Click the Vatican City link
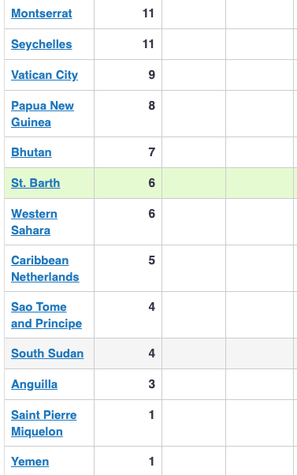Viewport: 297px width, 475px height. (44, 75)
